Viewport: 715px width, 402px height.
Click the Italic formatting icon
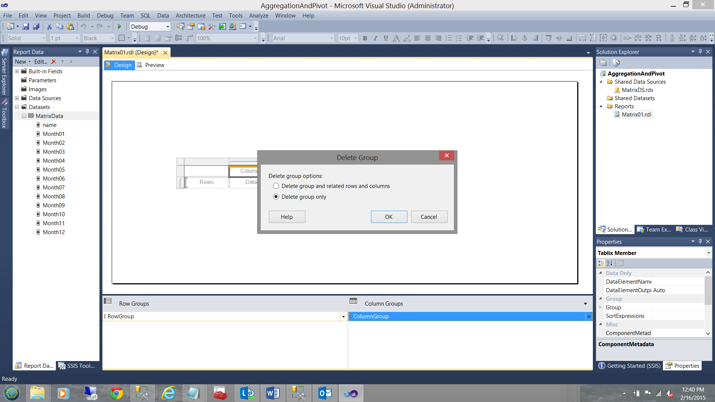[375, 38]
